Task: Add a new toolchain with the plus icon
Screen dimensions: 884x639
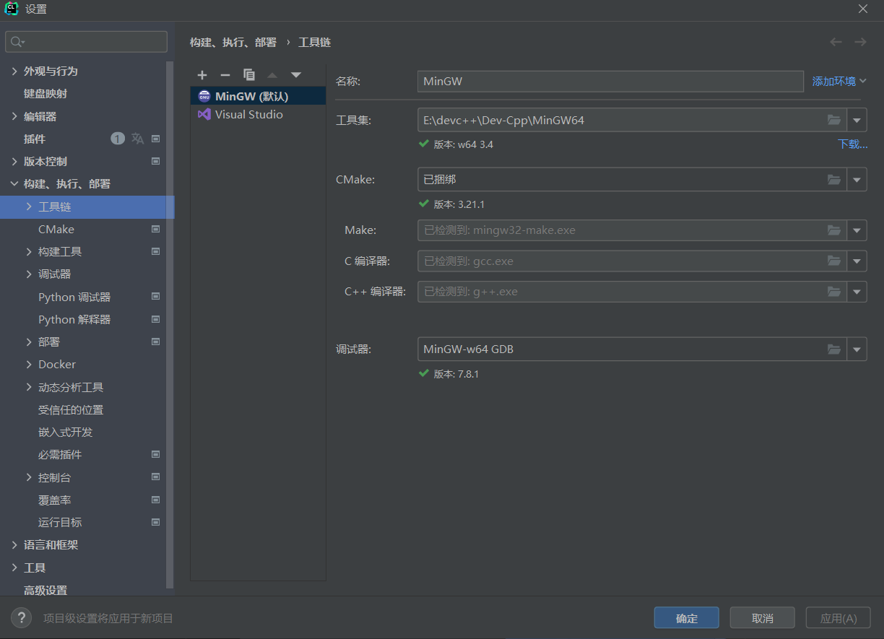Action: pyautogui.click(x=202, y=75)
